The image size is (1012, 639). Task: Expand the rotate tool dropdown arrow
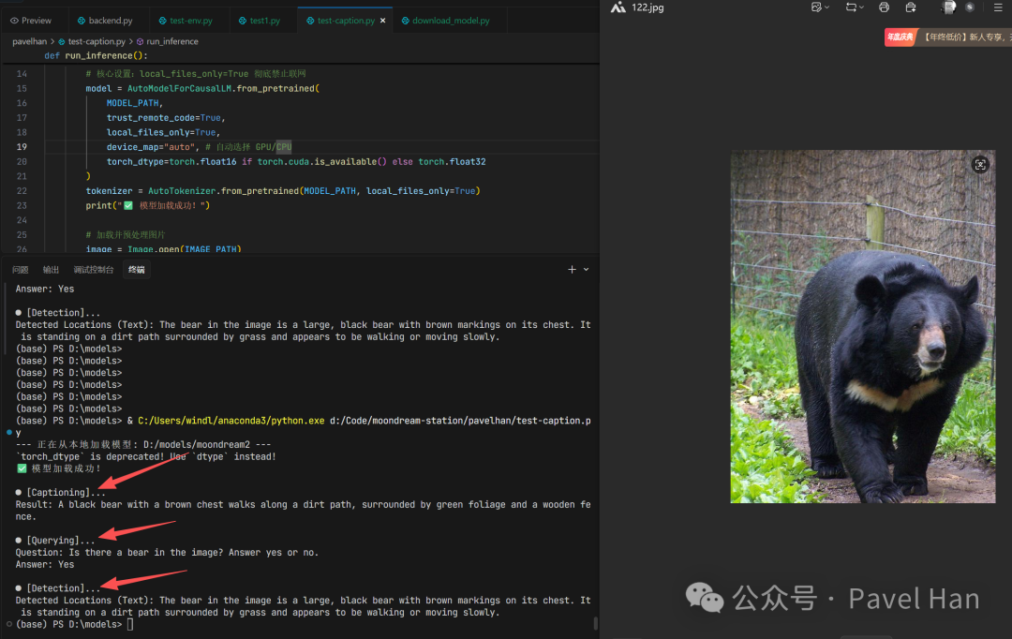click(862, 7)
